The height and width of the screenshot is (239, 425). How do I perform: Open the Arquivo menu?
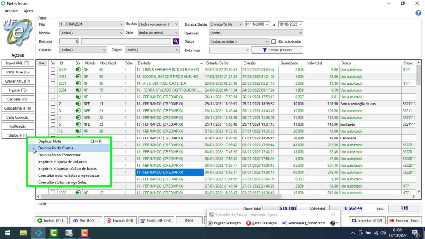[x=11, y=11]
